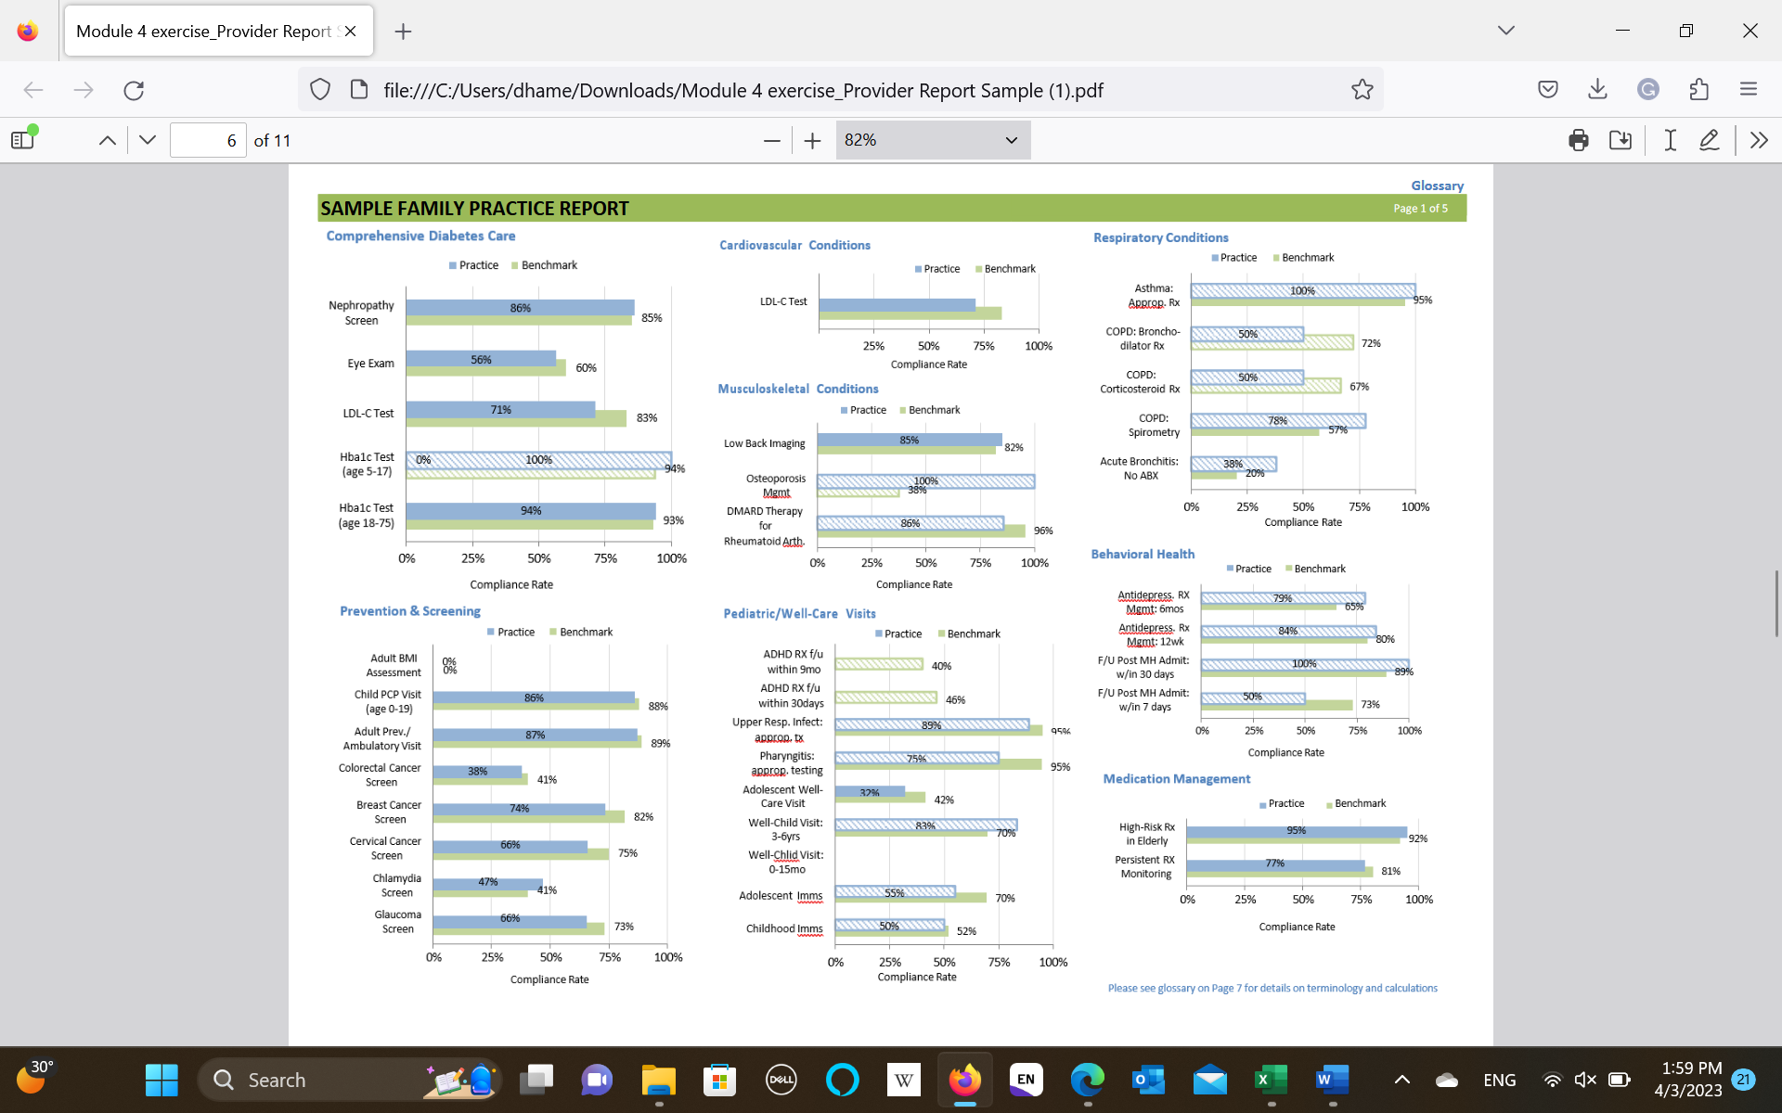Open Excel from the taskbar

point(1271,1080)
